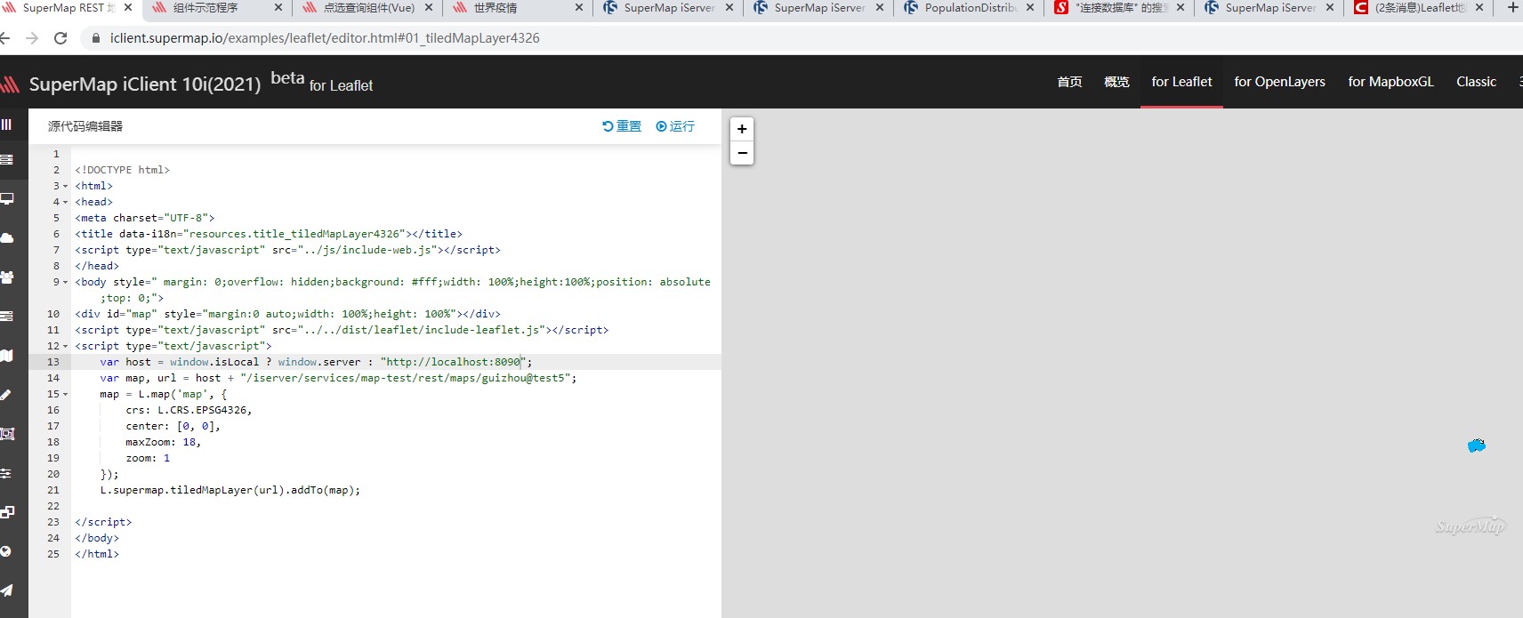This screenshot has width=1523, height=618.
Task: Open the users group icon in sidebar
Action: pos(7,277)
